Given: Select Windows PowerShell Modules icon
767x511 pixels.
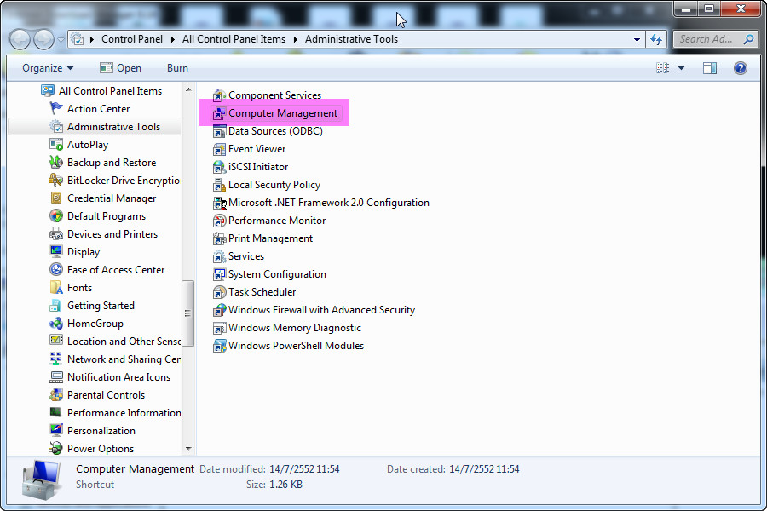Looking at the screenshot, I should (219, 346).
